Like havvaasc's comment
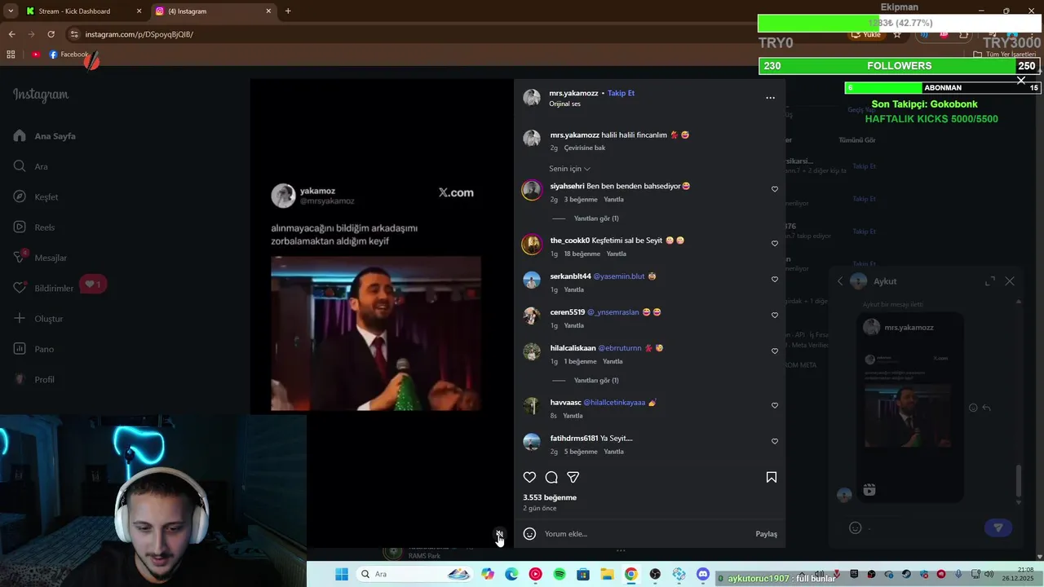The height and width of the screenshot is (587, 1044). coord(775,406)
